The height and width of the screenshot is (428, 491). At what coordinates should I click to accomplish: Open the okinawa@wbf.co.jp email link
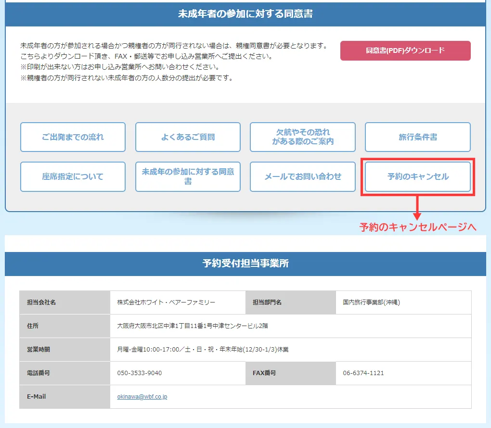point(142,397)
